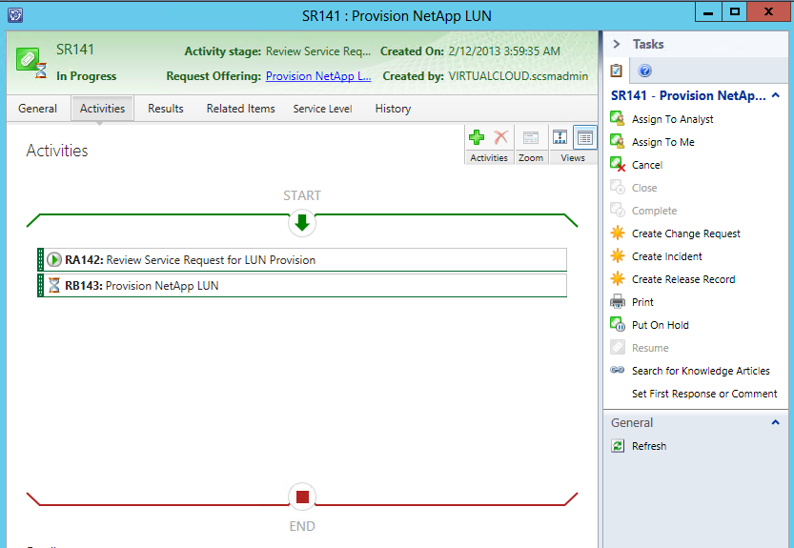Viewport: 794px width, 548px height.
Task: Select RB143 Provision NetApp LUN activity
Action: [x=162, y=285]
